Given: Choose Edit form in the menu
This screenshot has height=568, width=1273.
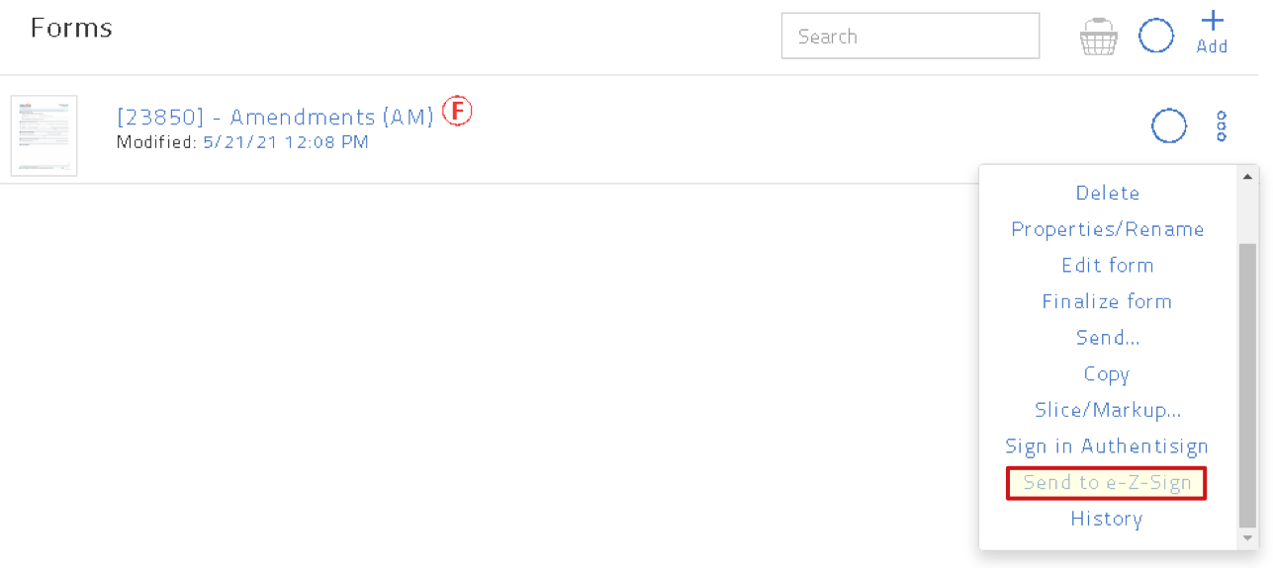Looking at the screenshot, I should coord(1108,266).
